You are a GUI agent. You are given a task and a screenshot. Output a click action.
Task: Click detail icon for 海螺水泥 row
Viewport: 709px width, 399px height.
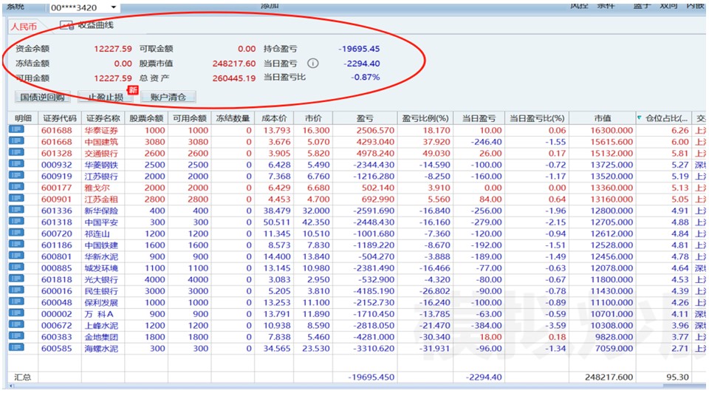pyautogui.click(x=16, y=348)
